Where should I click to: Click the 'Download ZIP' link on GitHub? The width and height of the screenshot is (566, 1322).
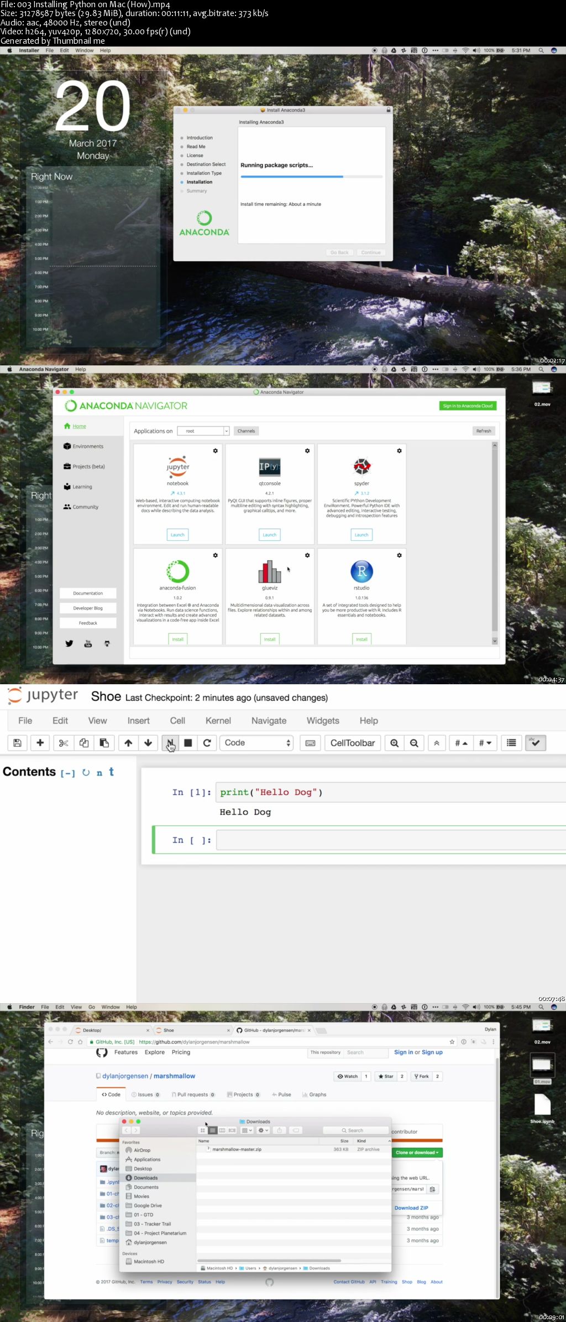411,1208
